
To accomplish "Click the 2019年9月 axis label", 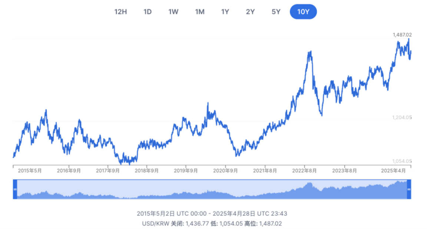I will point(186,171).
